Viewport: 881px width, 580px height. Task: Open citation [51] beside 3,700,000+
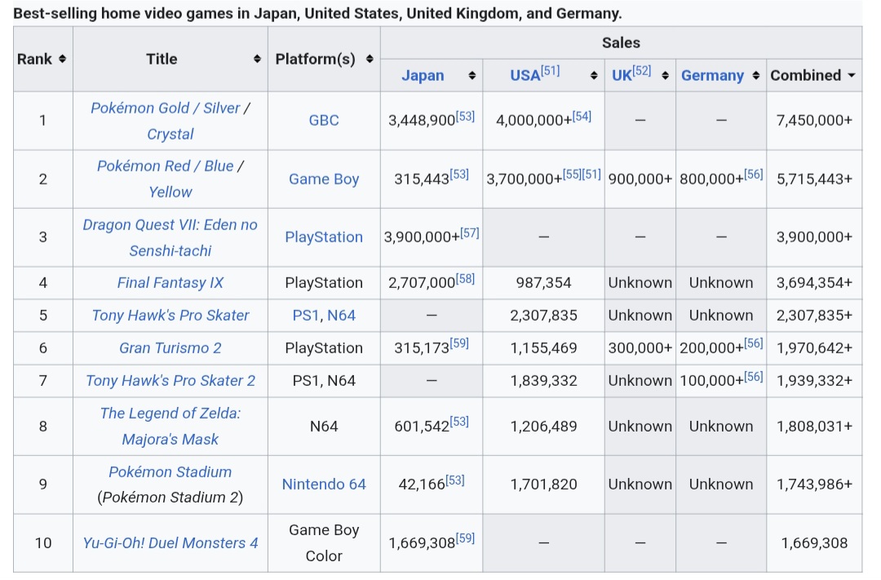point(591,175)
